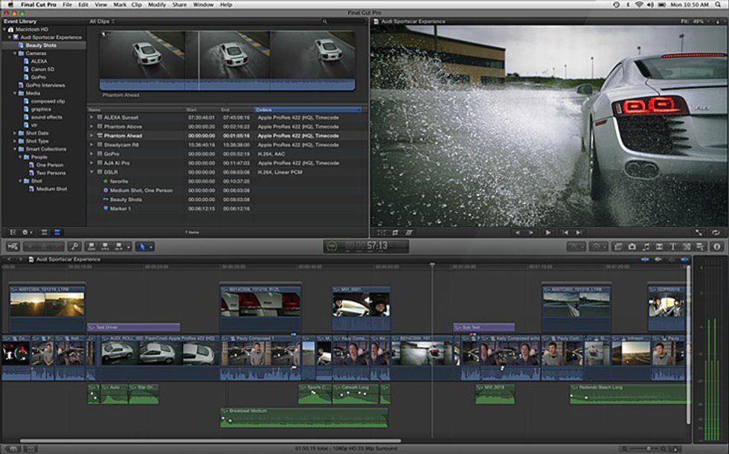The image size is (729, 454).
Task: Click the Breakbeat Medium audio clip
Action: click(304, 416)
